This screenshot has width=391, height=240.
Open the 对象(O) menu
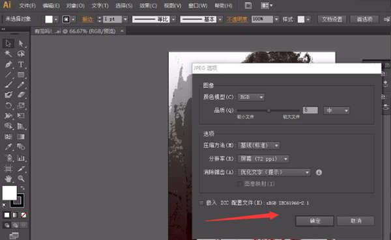click(76, 5)
